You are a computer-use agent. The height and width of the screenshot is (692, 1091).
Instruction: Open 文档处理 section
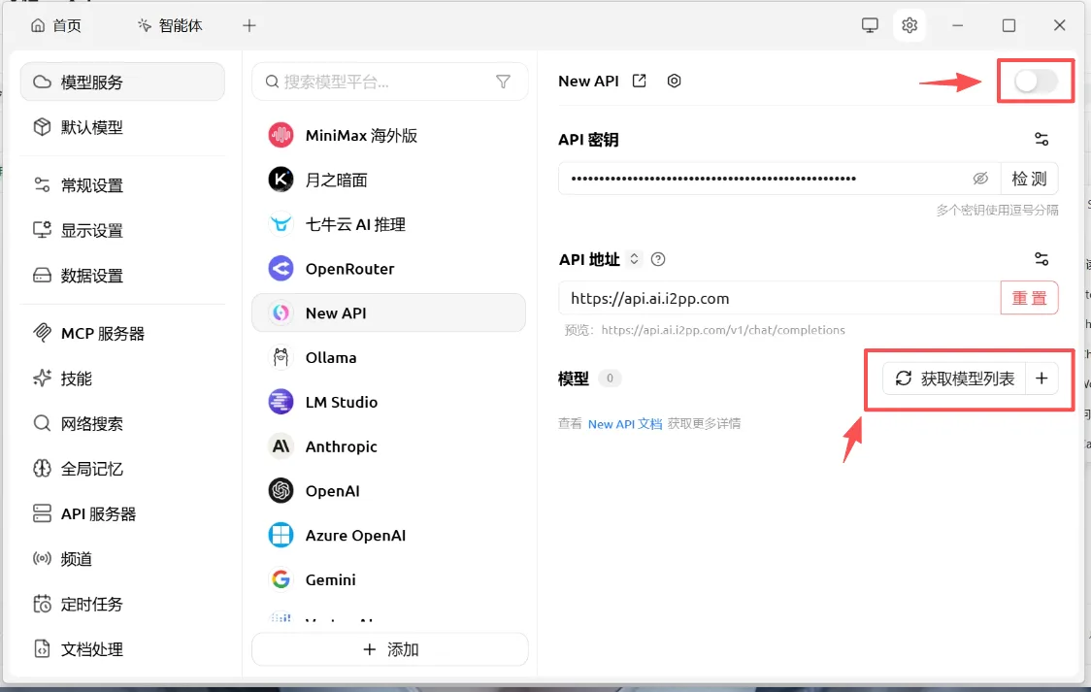click(122, 649)
